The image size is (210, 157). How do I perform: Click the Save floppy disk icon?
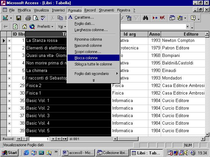(x=18, y=18)
